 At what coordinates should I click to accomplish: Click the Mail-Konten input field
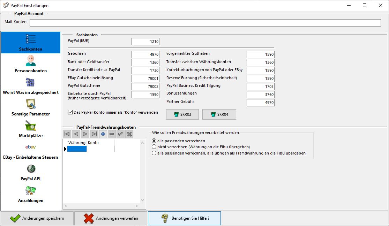pos(205,23)
